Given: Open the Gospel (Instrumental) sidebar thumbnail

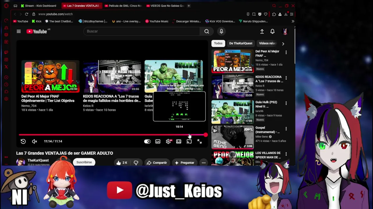Looking at the screenshot, I should point(233,137).
